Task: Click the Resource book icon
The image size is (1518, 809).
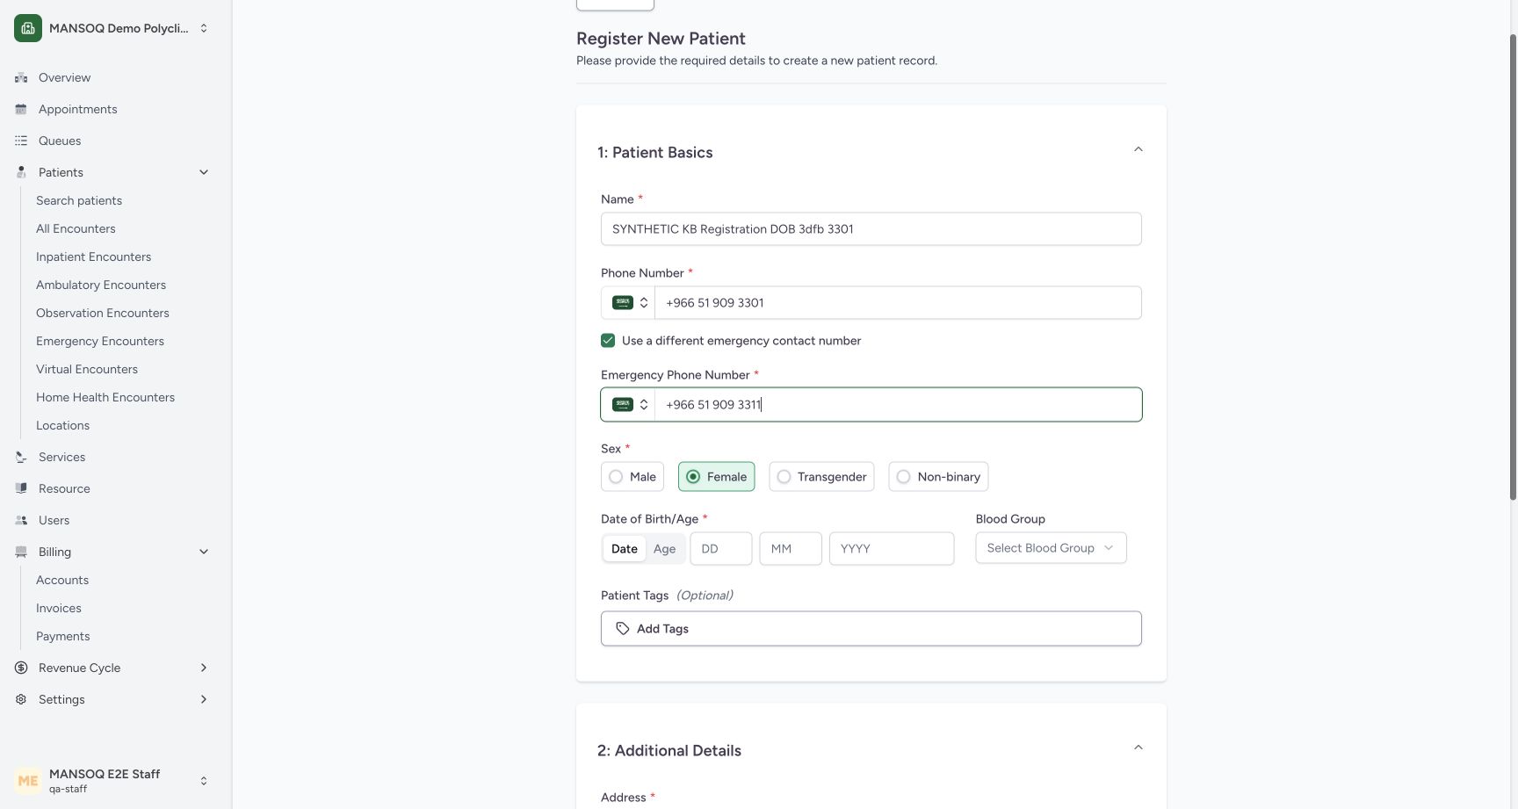Action: click(21, 488)
